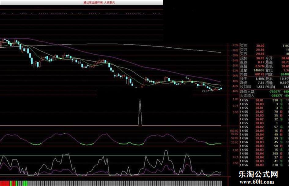
Task: Click the 量比 label
Action: (269, 70)
